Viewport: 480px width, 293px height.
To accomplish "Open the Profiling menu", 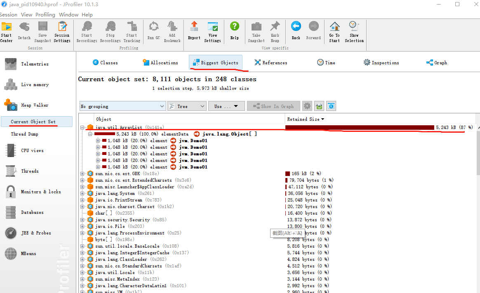I will point(45,15).
